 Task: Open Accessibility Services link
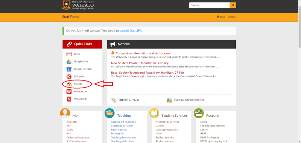pos(167,122)
